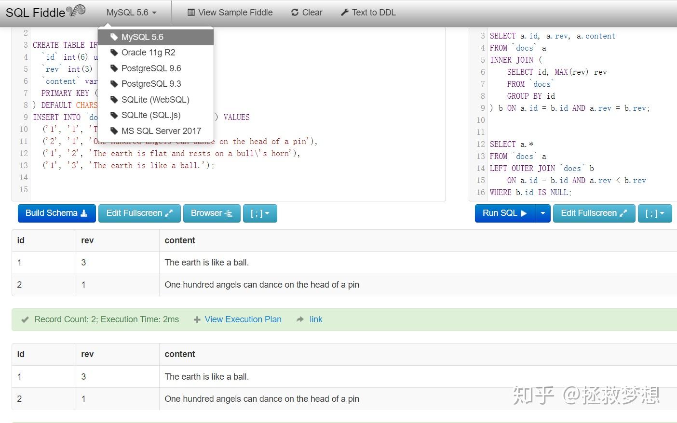Open View Execution Plan
This screenshot has width=677, height=423.
243,319
